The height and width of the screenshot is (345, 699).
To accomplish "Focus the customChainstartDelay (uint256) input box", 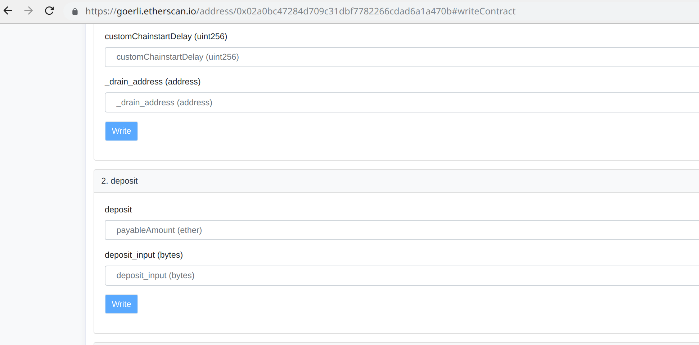I will pos(396,57).
